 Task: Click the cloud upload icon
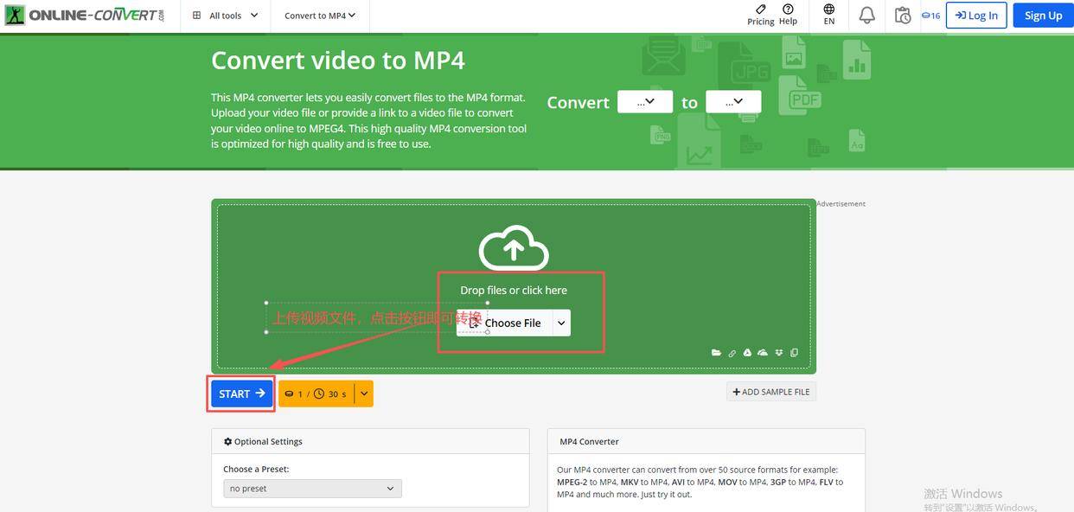tap(514, 247)
